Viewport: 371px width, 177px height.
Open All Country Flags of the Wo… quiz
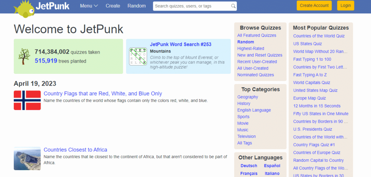point(321,168)
